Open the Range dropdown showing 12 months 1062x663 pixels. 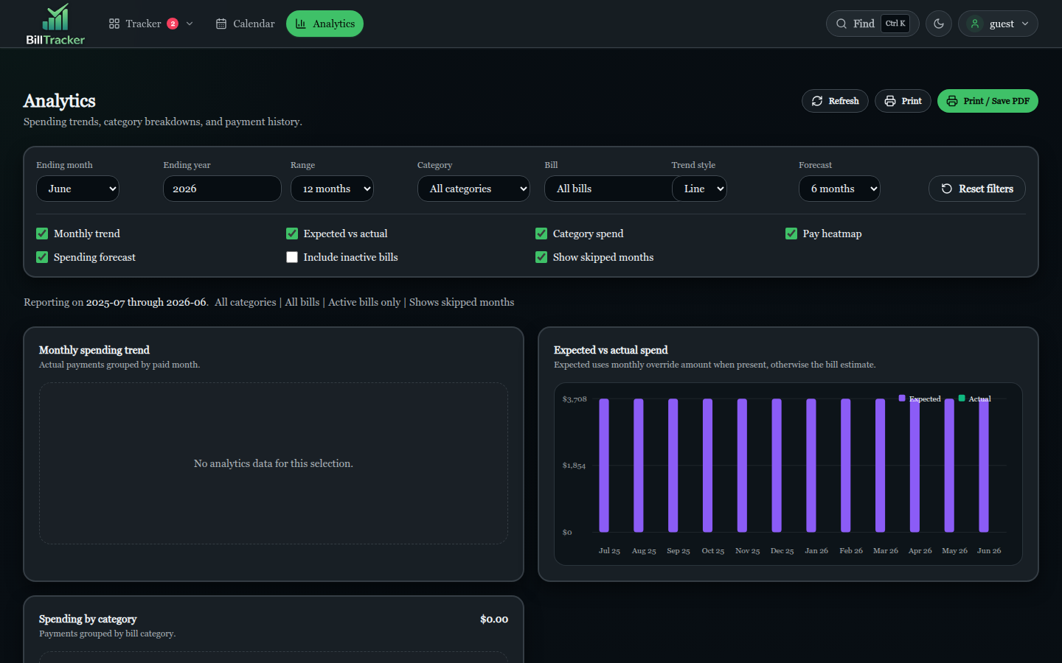pos(332,189)
